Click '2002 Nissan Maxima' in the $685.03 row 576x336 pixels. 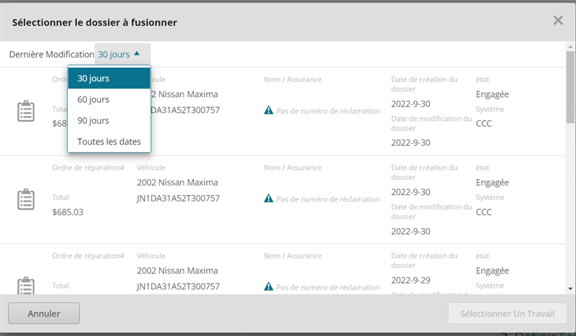[177, 183]
